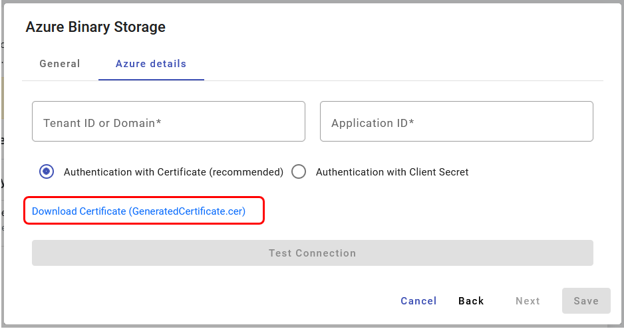624x329 pixels.
Task: Select Authentication with Certificate radio button
Action: tap(47, 171)
